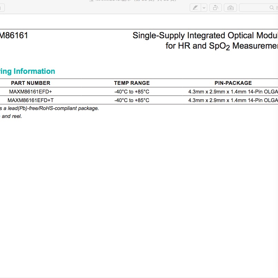Screen dimensions: 278x278
Task: Click the document title in title bar
Action: (x=135, y=1)
